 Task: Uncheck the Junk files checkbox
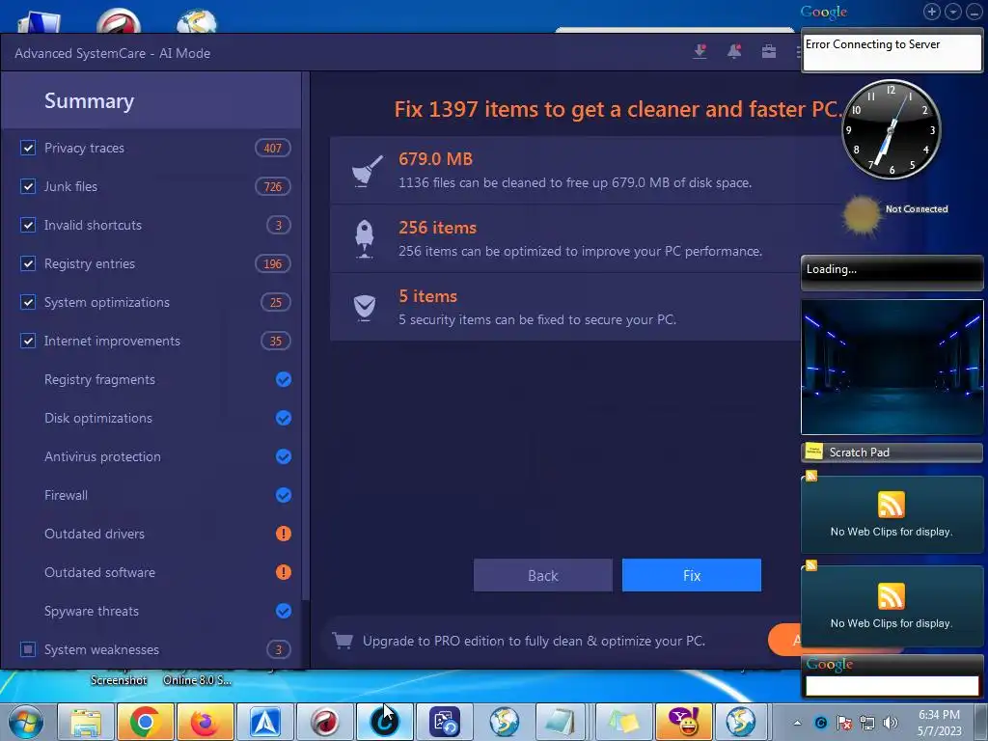pyautogui.click(x=28, y=186)
